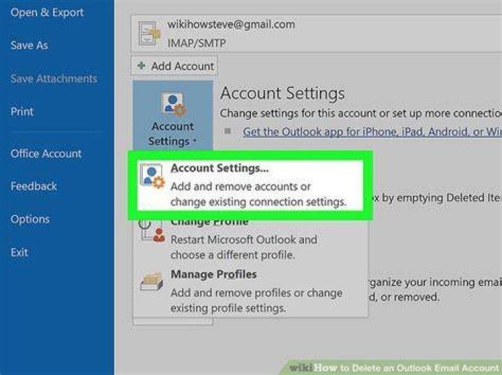The width and height of the screenshot is (502, 375).
Task: Select Save Attachments in the sidebar
Action: coord(54,78)
